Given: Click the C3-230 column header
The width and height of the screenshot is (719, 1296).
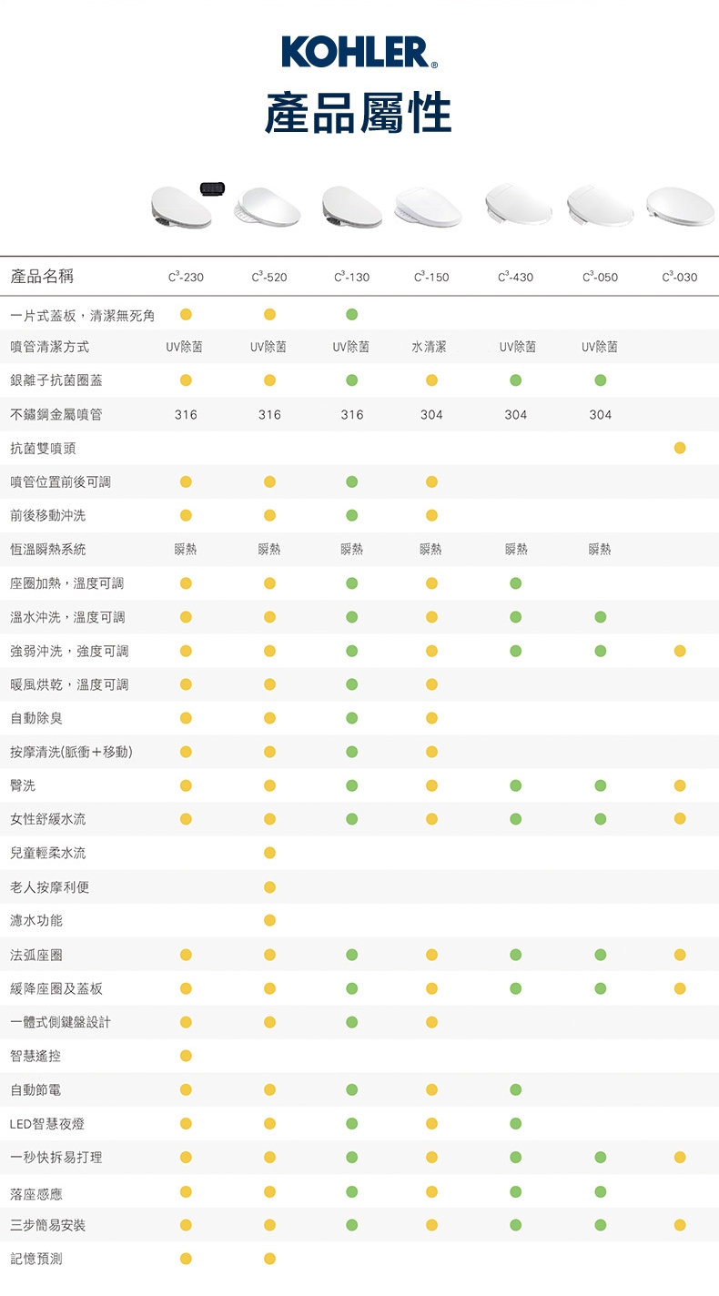Looking at the screenshot, I should (186, 277).
